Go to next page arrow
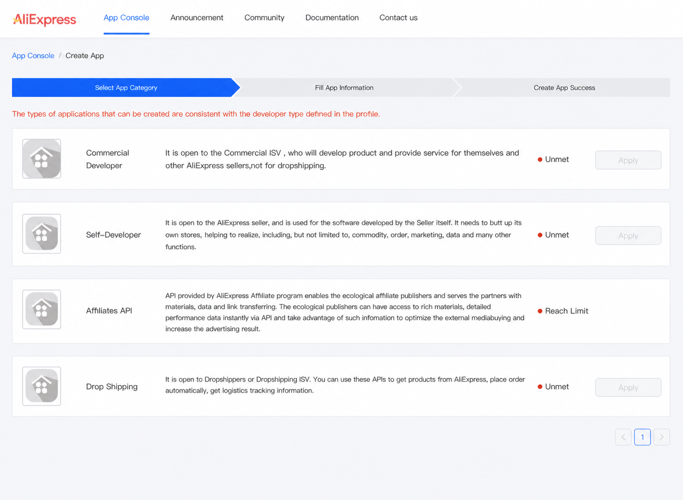This screenshot has height=500, width=683. pyautogui.click(x=662, y=437)
